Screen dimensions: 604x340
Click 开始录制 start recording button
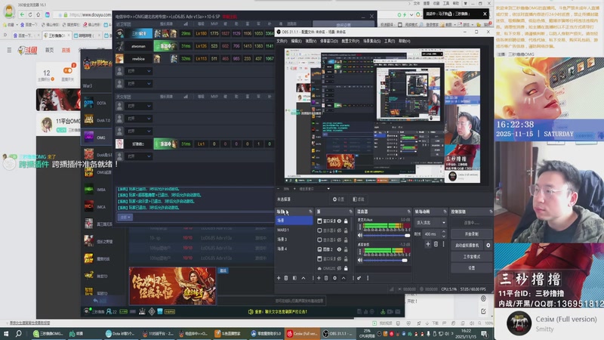click(x=471, y=234)
